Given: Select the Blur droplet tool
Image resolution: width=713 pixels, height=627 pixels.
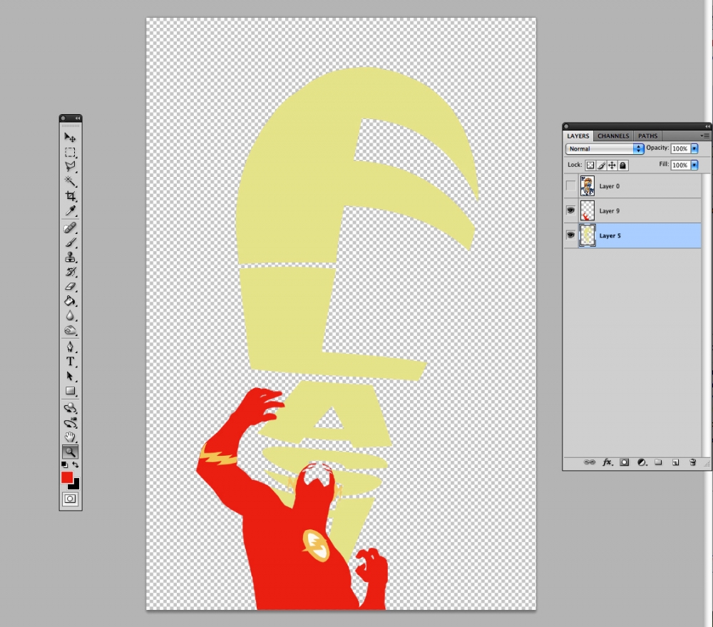Looking at the screenshot, I should (x=70, y=315).
